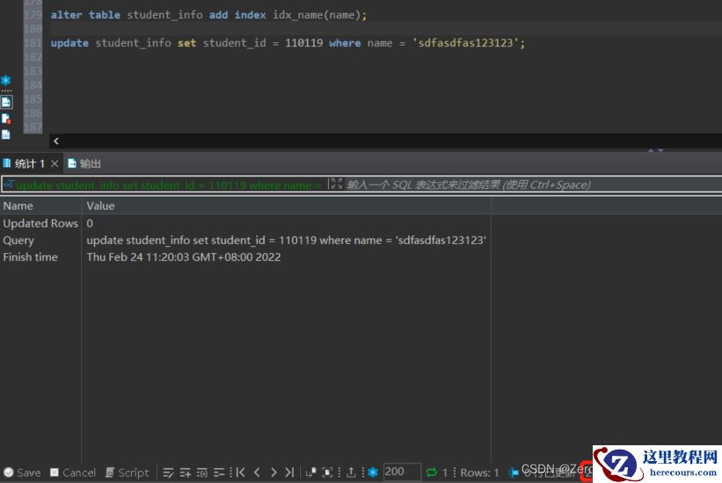
Task: Open the editor settings gear in the left sidebar
Action: [6, 81]
